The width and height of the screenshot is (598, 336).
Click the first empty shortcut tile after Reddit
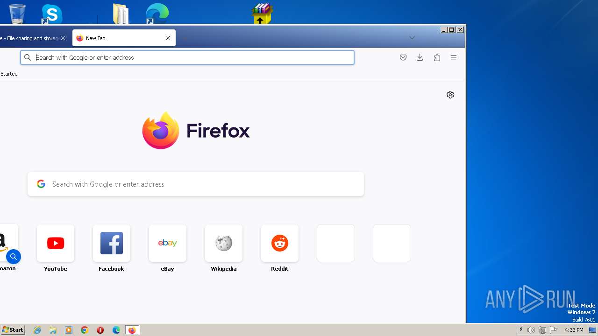click(336, 243)
